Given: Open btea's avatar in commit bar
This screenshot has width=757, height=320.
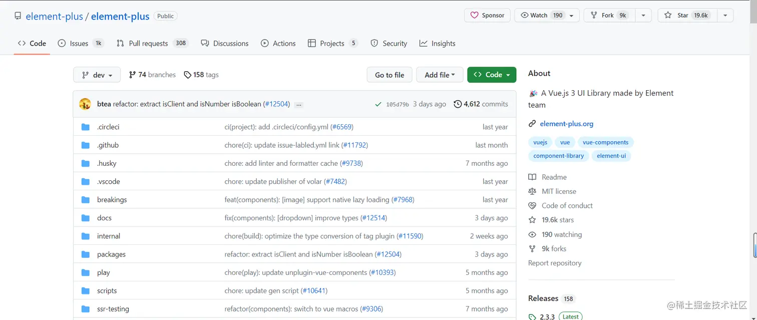Looking at the screenshot, I should 85,104.
